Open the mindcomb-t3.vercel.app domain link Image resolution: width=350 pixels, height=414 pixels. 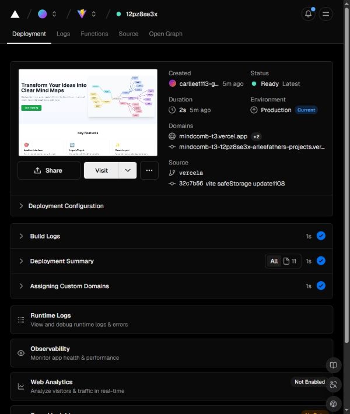[x=213, y=136]
